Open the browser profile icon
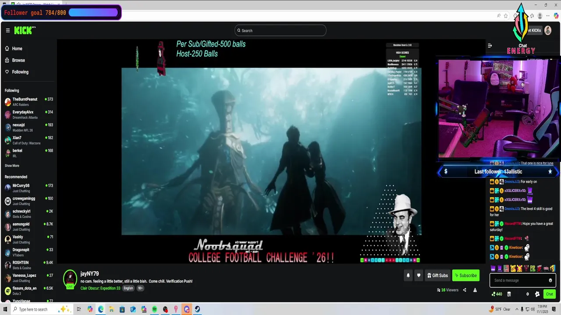561x315 pixels. coord(540,16)
